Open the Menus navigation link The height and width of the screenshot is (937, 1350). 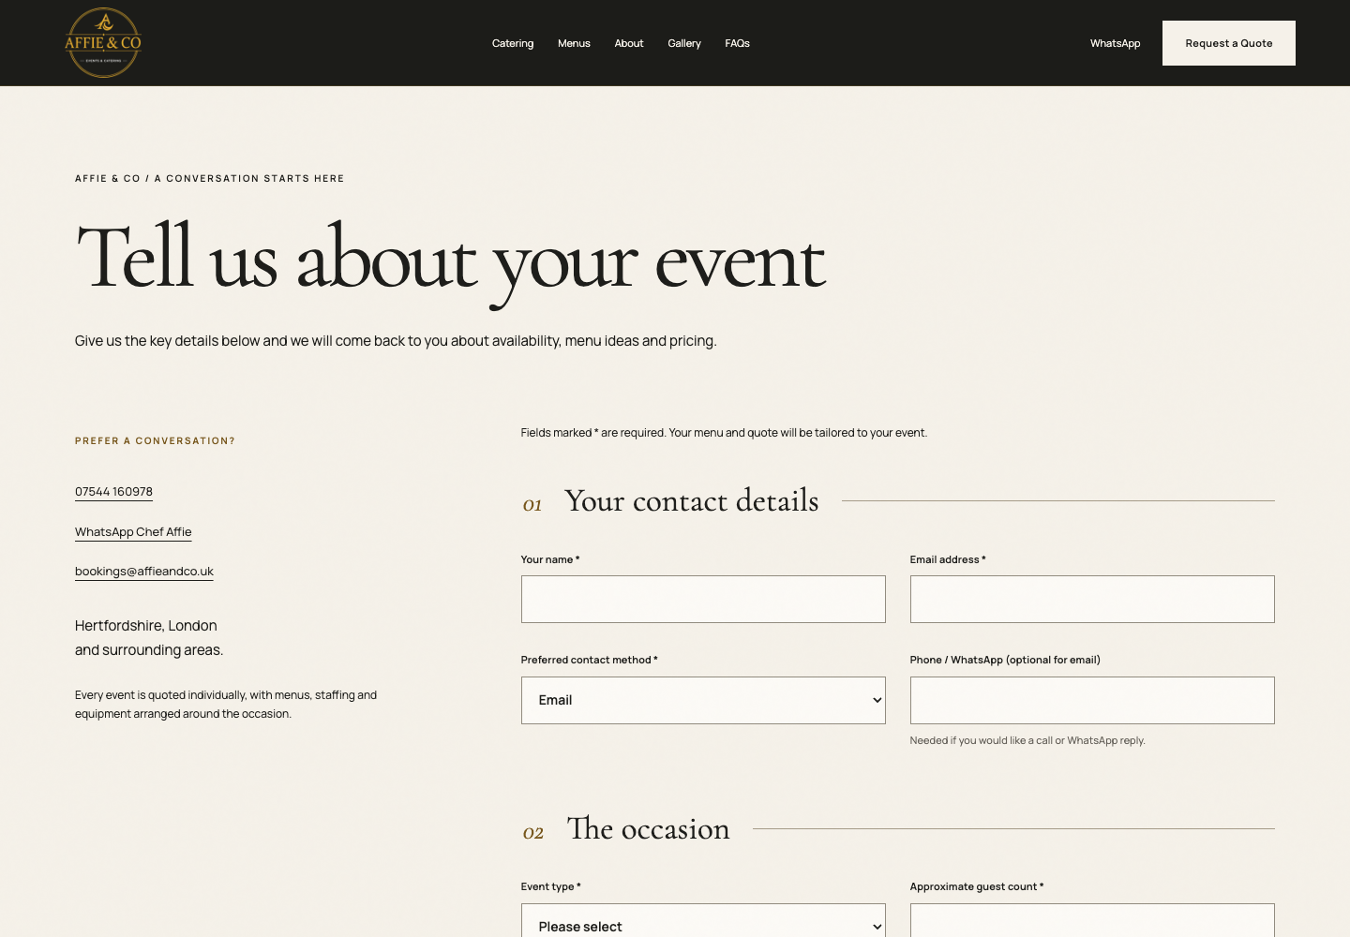(574, 43)
